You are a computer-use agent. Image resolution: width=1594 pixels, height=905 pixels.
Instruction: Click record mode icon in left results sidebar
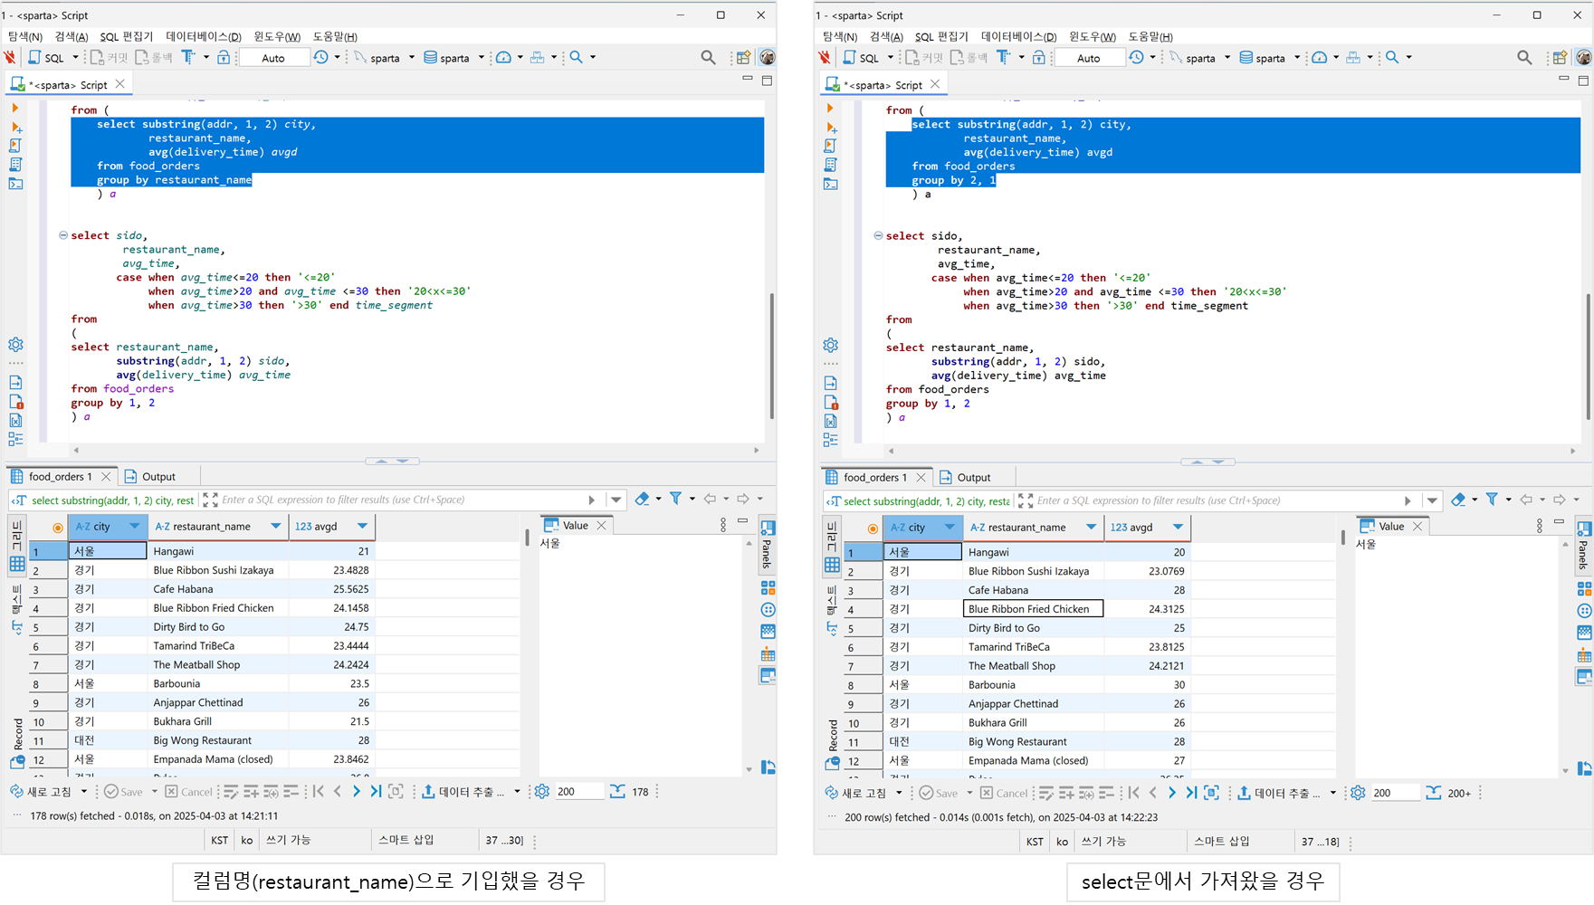(17, 762)
